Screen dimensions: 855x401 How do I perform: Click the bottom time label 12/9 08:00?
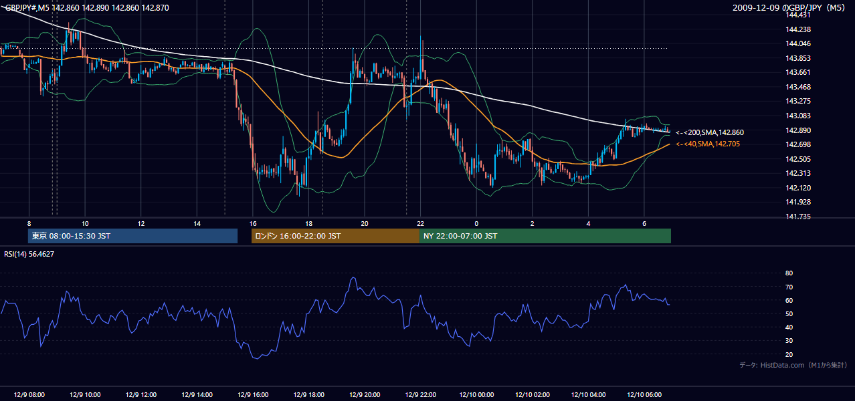[29, 395]
